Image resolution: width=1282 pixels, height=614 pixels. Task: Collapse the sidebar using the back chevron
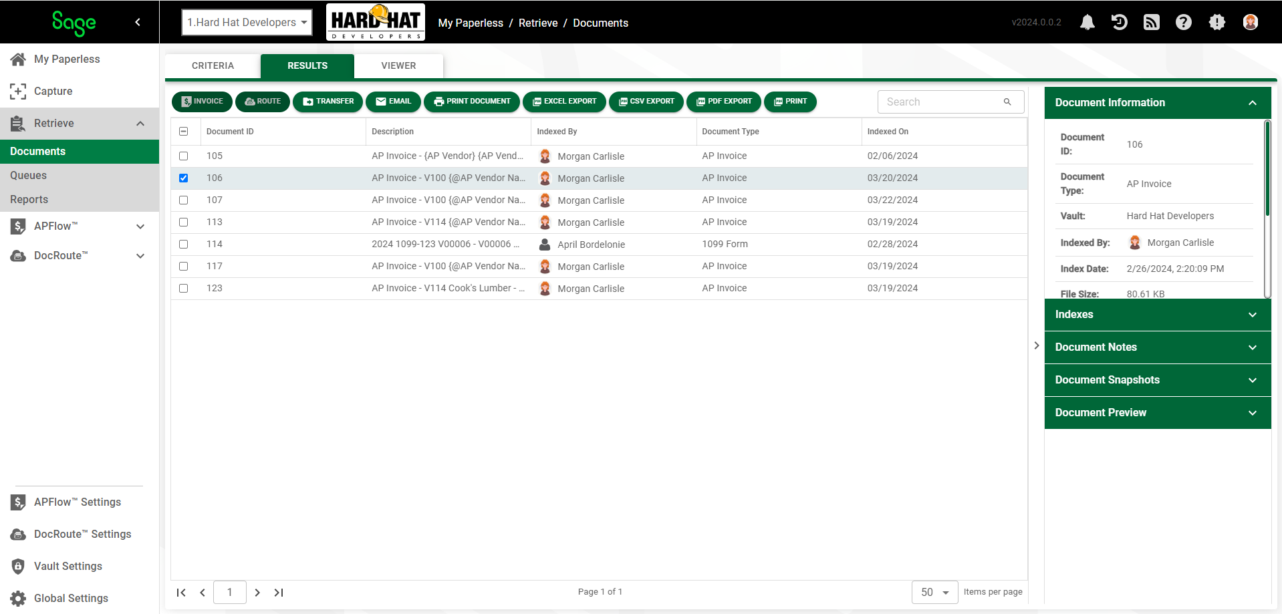[138, 22]
